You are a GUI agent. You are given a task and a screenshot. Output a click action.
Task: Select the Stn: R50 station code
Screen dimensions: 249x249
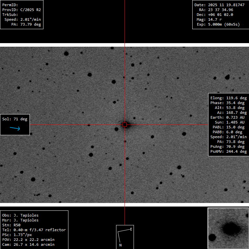pyautogui.click(x=11, y=225)
